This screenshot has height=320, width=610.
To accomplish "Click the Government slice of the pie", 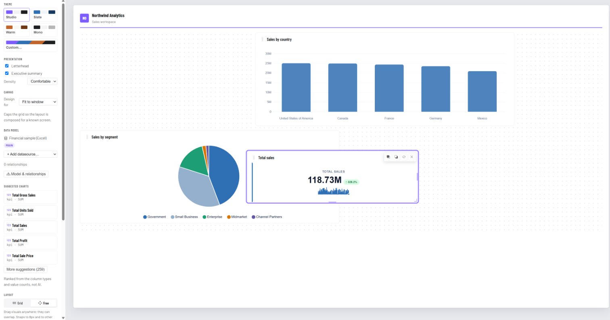I will (224, 175).
